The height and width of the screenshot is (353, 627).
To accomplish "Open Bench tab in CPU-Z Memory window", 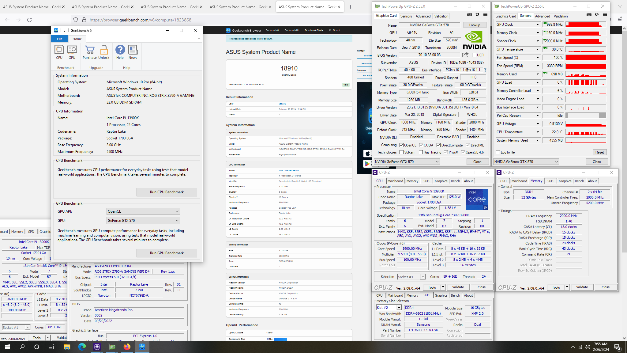I will click(x=579, y=181).
